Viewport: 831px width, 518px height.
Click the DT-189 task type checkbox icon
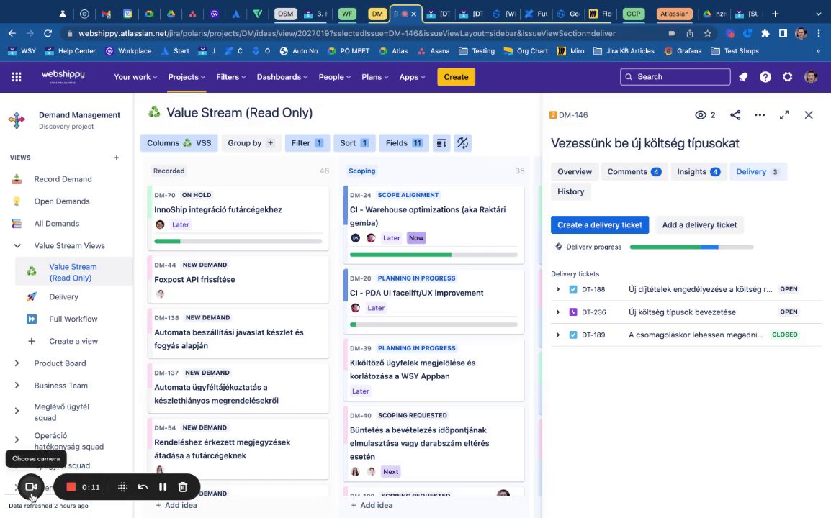(x=573, y=335)
